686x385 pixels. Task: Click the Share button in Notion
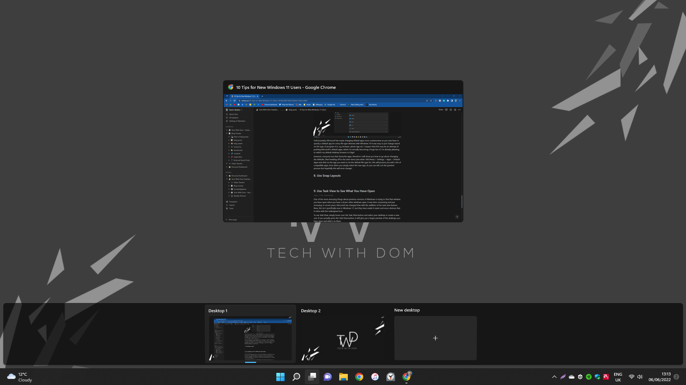point(441,110)
